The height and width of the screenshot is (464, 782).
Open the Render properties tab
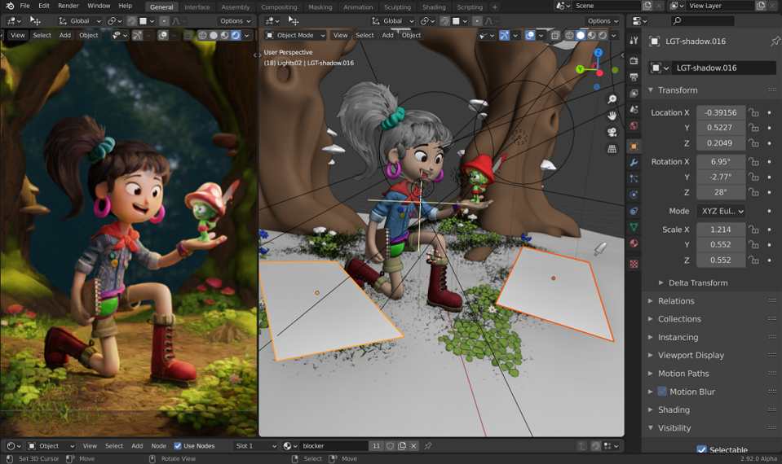[x=634, y=61]
